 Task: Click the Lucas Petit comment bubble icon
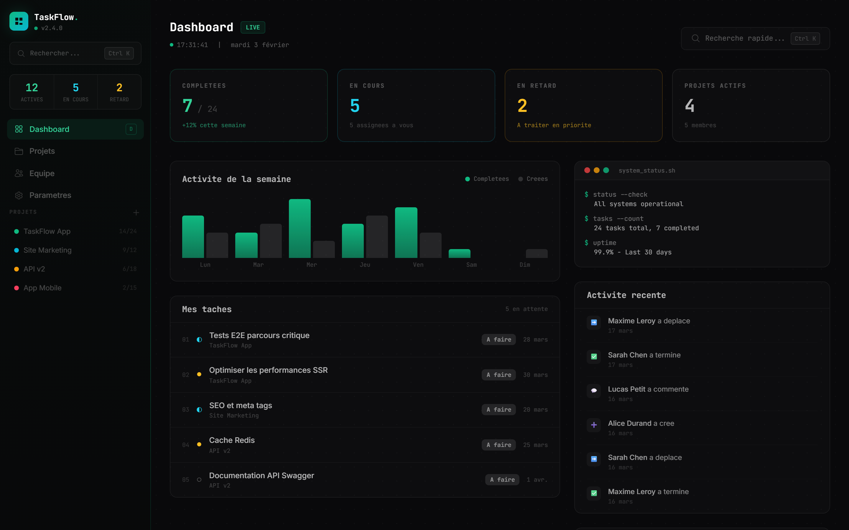coord(594,390)
